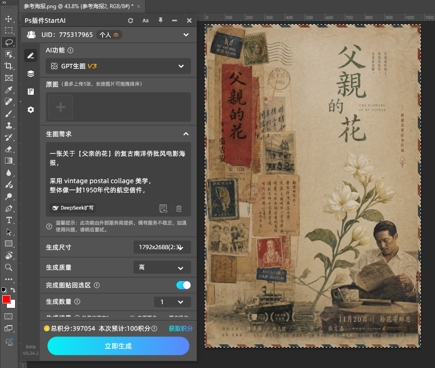Select the Eraser tool
The width and height of the screenshot is (435, 368).
pyautogui.click(x=9, y=149)
